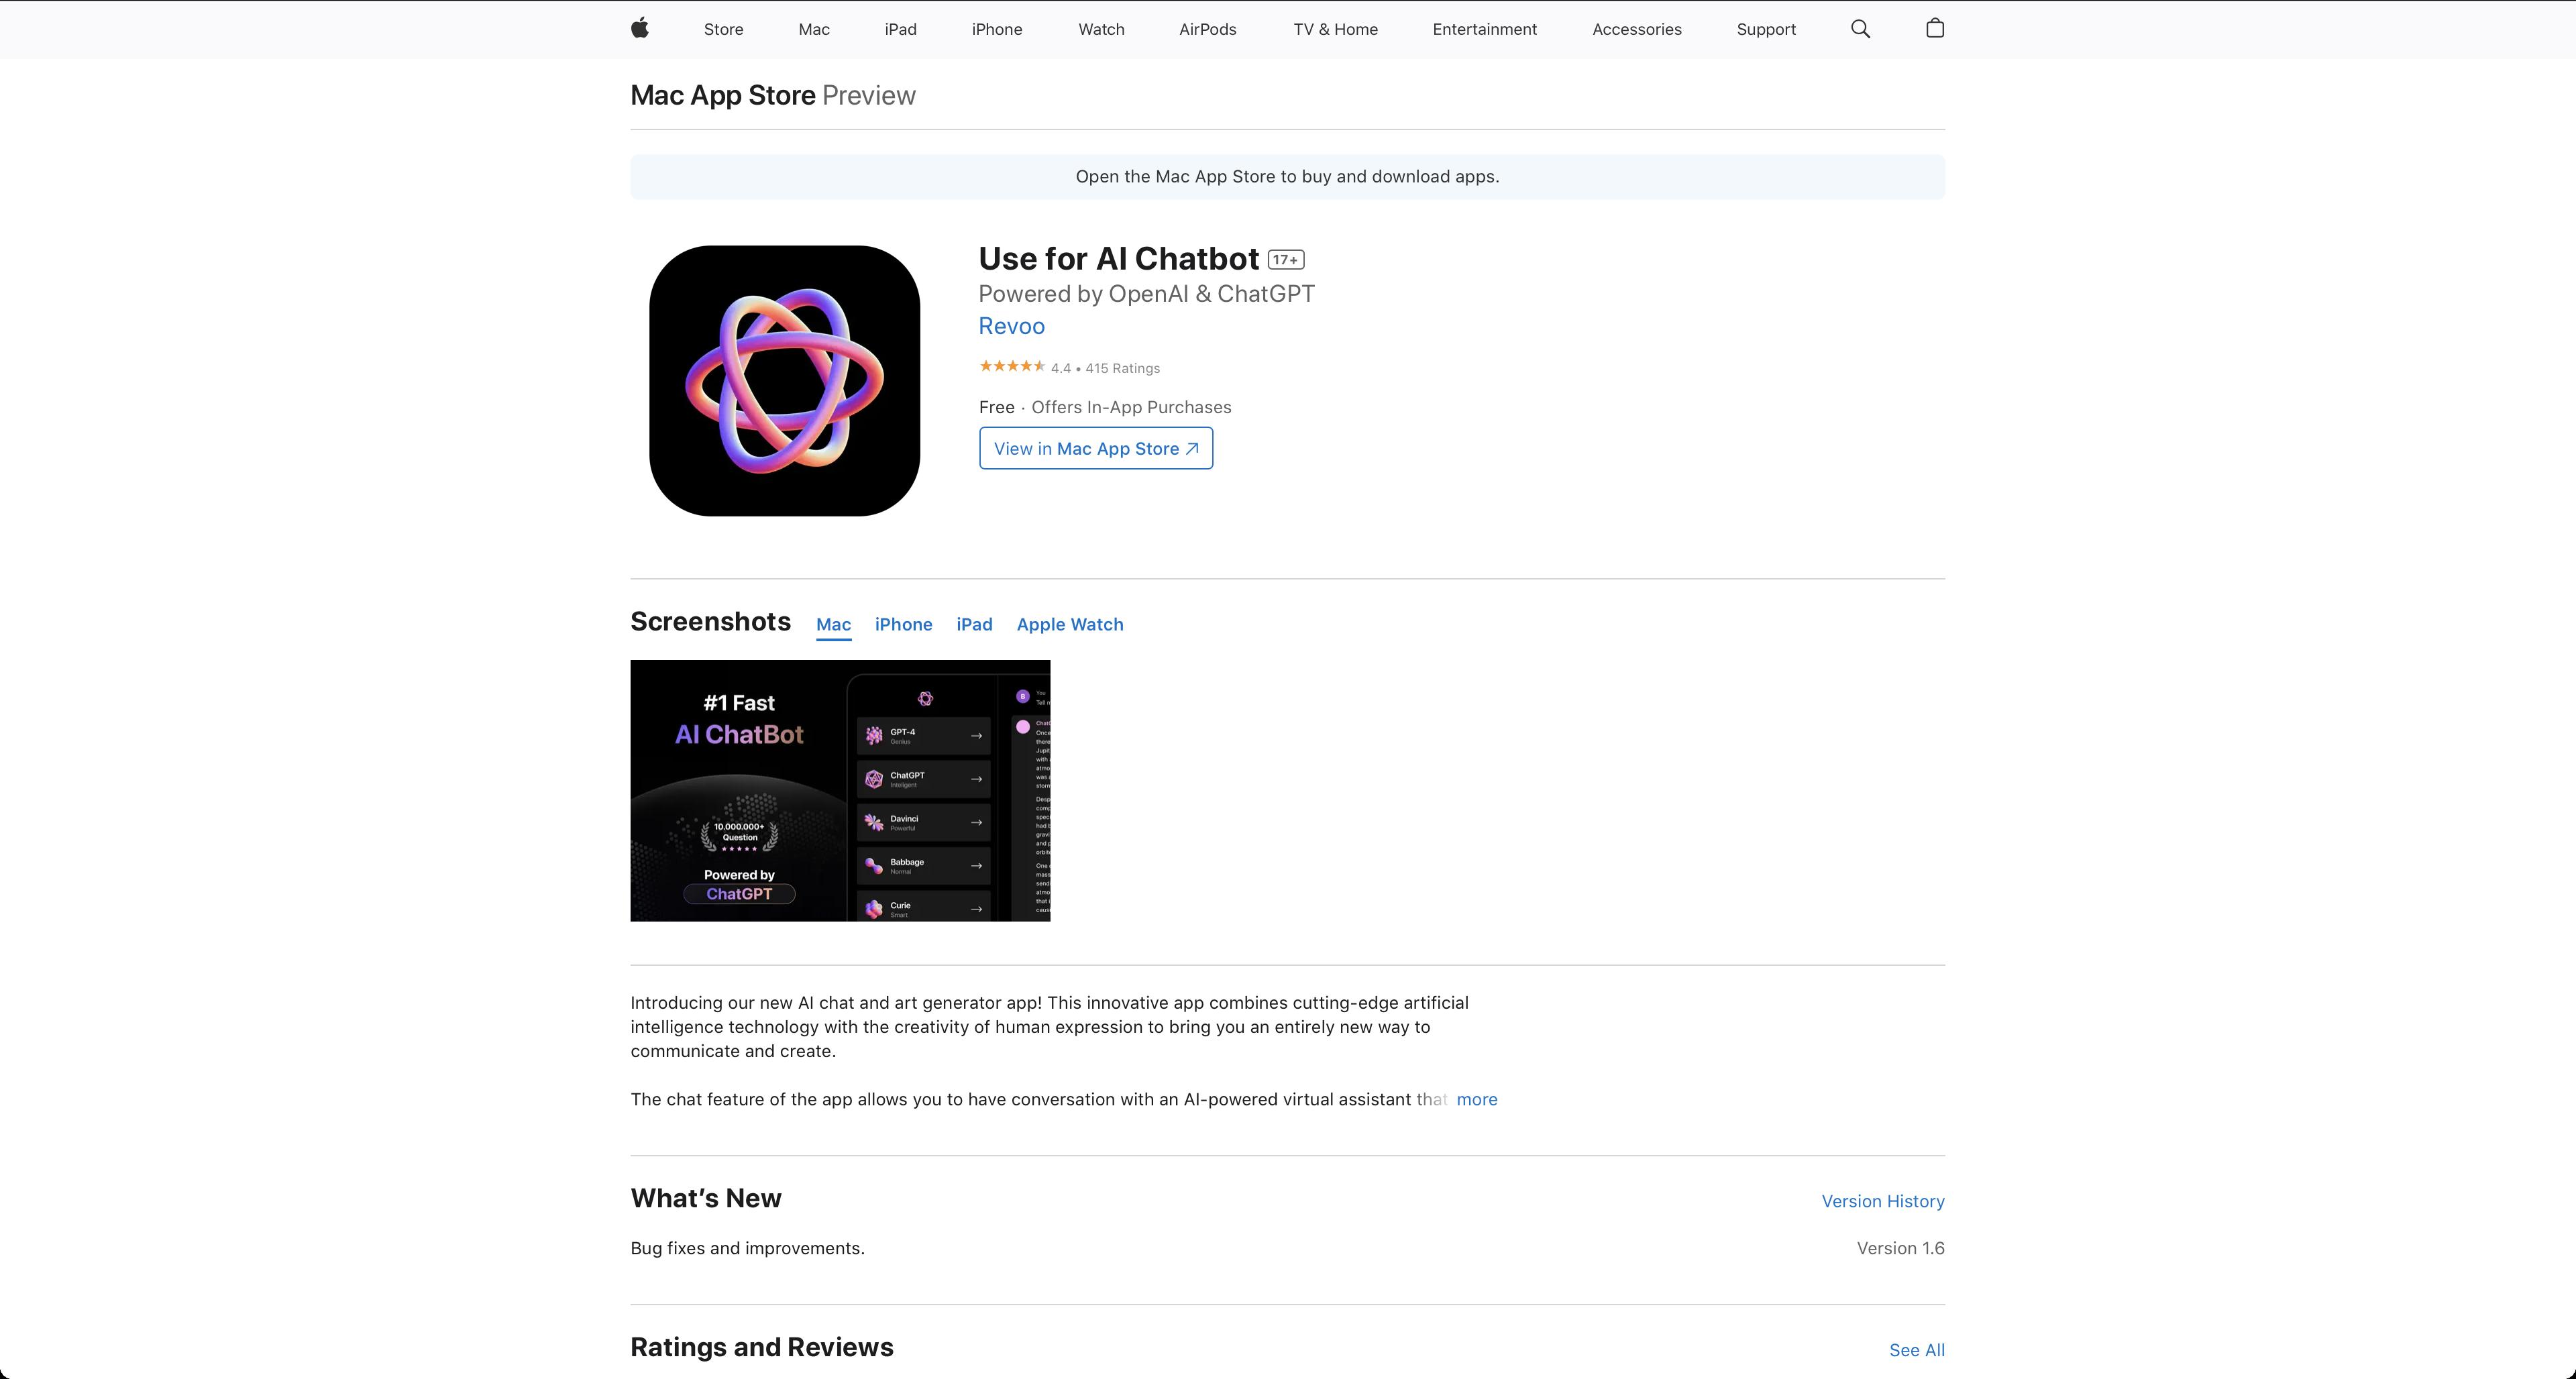Open the Revoo developer link
The width and height of the screenshot is (2576, 1379).
coord(1011,326)
